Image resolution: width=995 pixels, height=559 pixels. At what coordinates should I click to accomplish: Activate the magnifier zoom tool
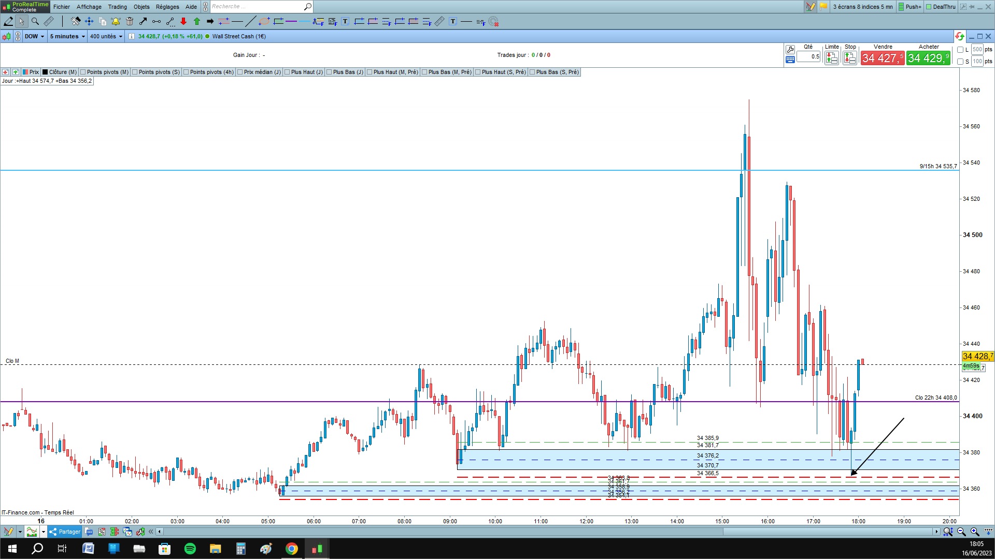35,21
